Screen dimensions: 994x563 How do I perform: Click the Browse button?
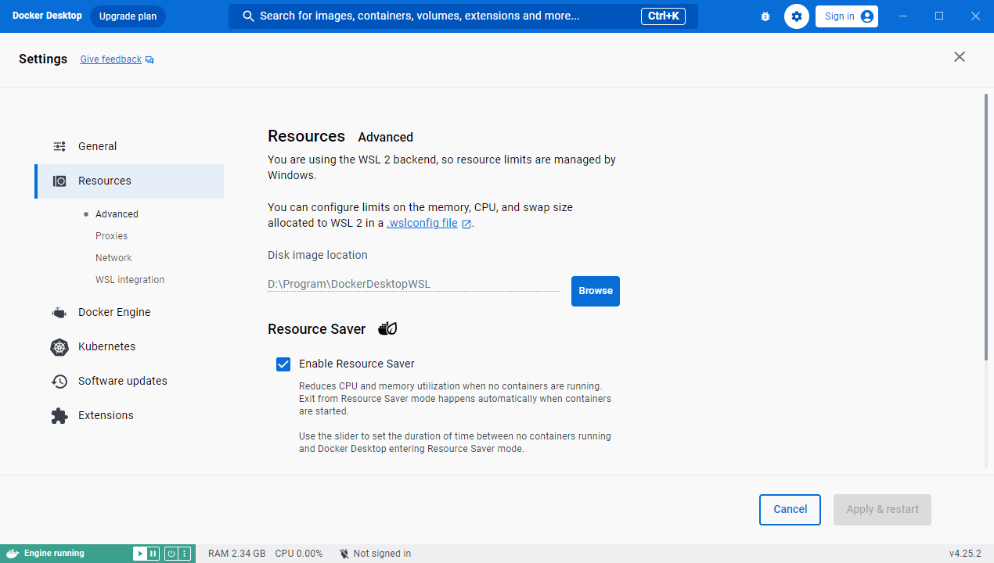coord(596,291)
